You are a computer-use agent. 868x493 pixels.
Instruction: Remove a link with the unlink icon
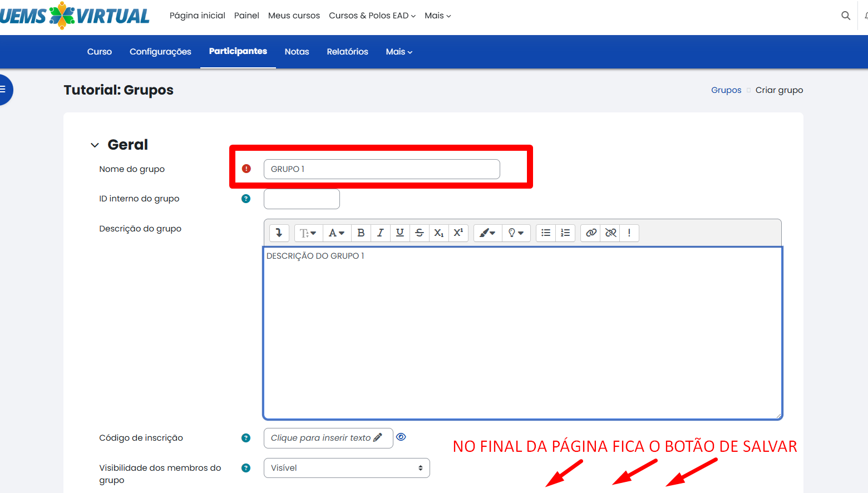[x=610, y=233]
